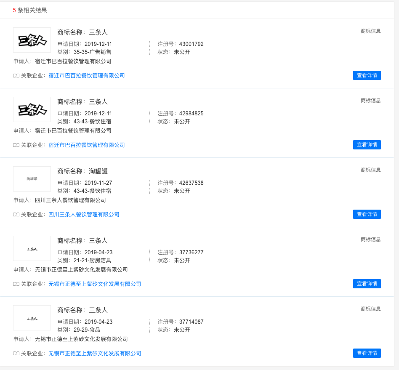Click link icon beside 关联企业 in 淘罐罐 result

click(x=16, y=215)
